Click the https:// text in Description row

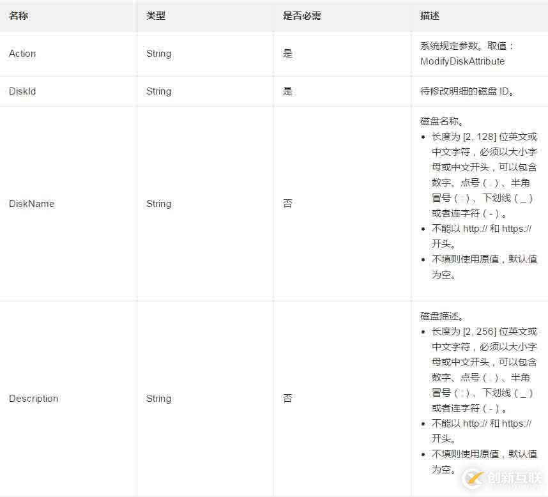point(516,423)
